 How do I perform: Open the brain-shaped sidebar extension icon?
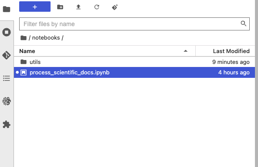(x=7, y=101)
